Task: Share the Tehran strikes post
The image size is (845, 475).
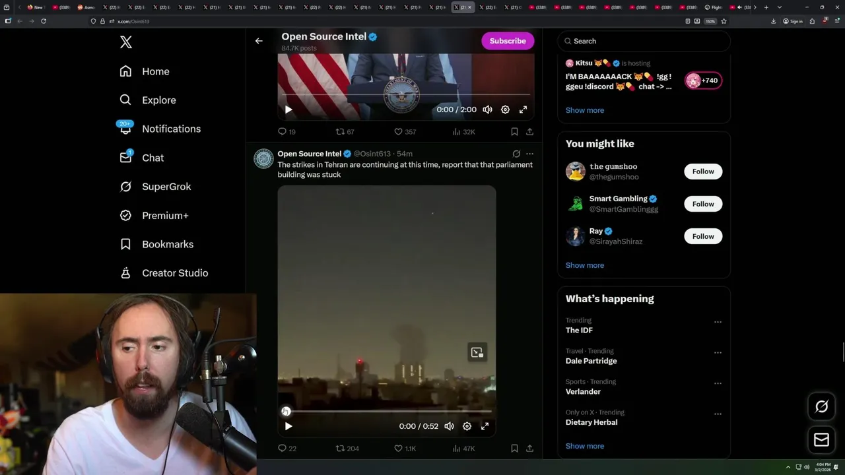Action: (529, 449)
